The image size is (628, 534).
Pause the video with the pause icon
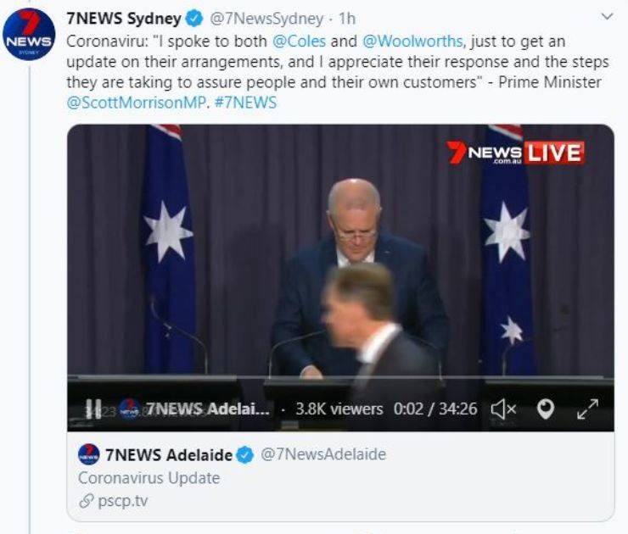coord(93,409)
